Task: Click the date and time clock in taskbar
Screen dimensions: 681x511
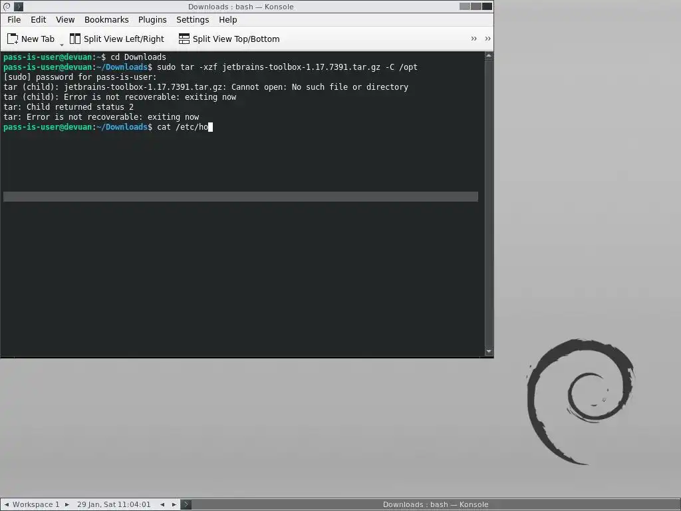Action: click(114, 504)
